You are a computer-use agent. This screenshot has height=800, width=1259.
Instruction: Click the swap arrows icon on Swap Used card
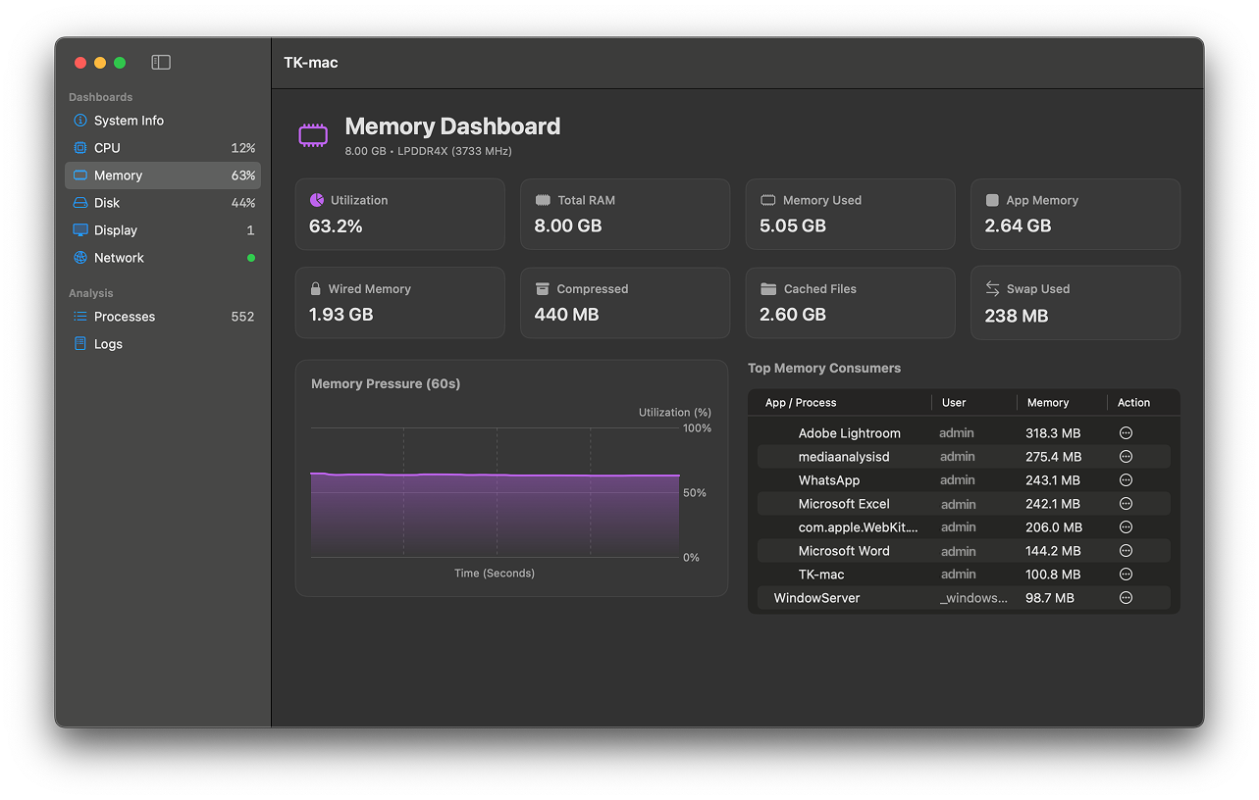tap(993, 288)
